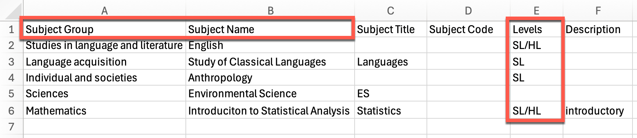Viewport: 637px width, 138px height.
Task: Select column B header
Action: tap(270, 11)
